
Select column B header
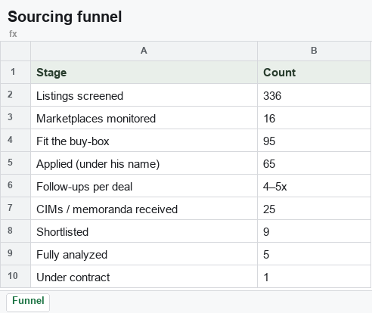coord(314,51)
